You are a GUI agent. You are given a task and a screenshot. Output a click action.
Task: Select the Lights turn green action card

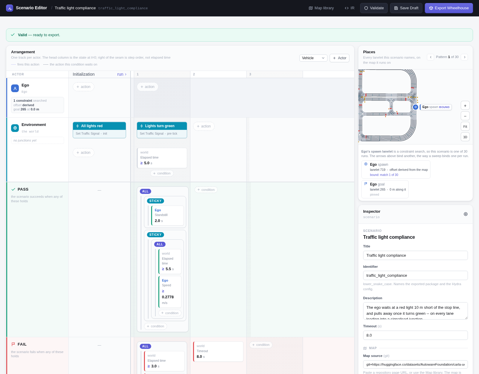pos(162,130)
